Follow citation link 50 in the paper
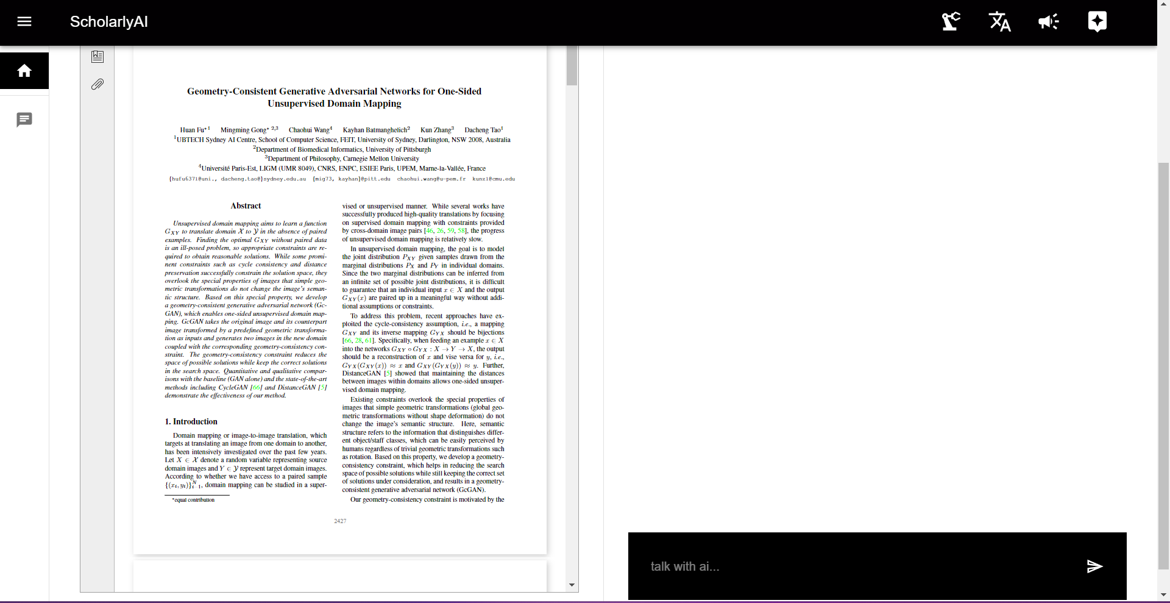Viewport: 1170px width, 603px height. (x=451, y=231)
